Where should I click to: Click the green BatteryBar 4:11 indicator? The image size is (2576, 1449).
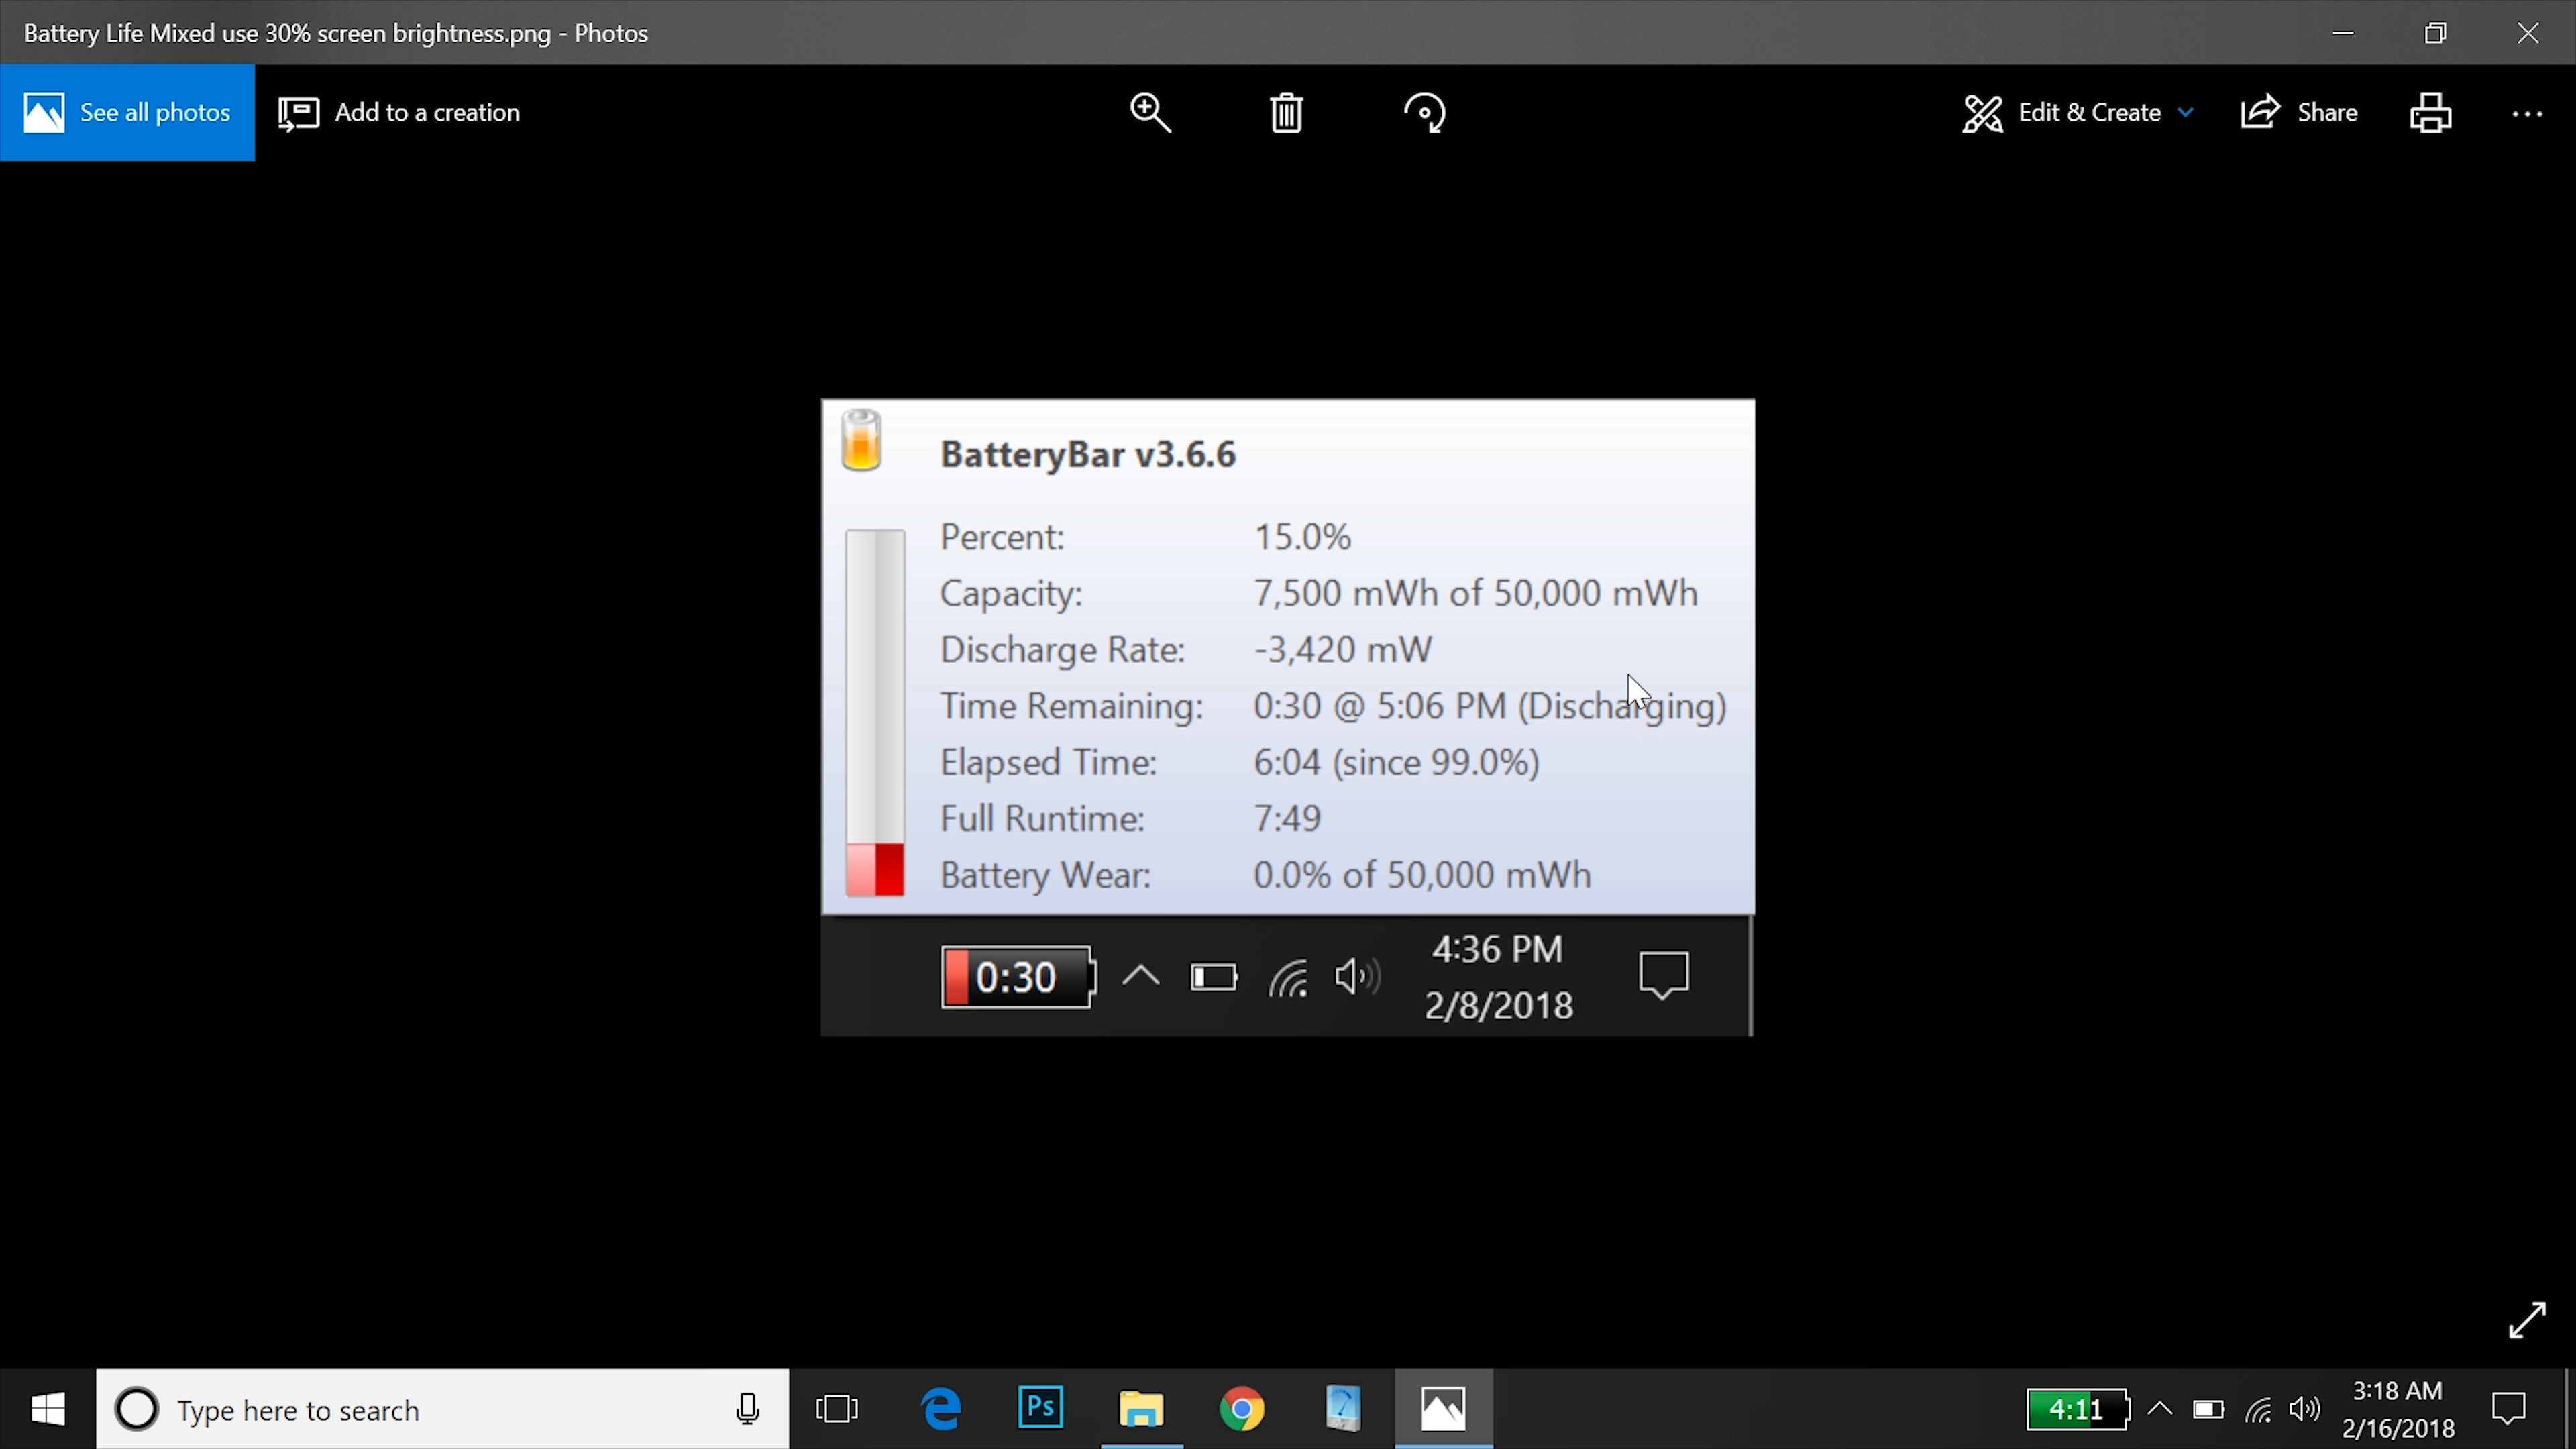coord(2078,1410)
